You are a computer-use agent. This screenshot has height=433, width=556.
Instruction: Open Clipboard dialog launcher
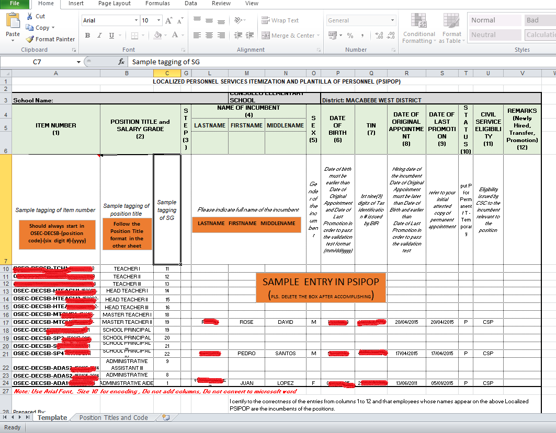(x=74, y=50)
